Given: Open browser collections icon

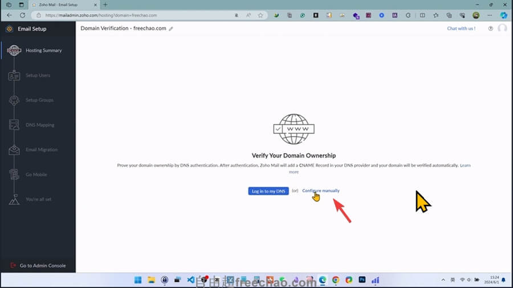Looking at the screenshot, I should pos(449,15).
